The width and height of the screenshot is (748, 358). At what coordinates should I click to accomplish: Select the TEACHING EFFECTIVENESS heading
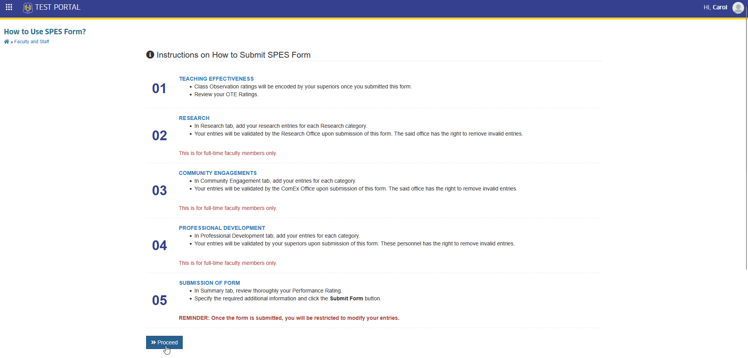[x=216, y=79]
